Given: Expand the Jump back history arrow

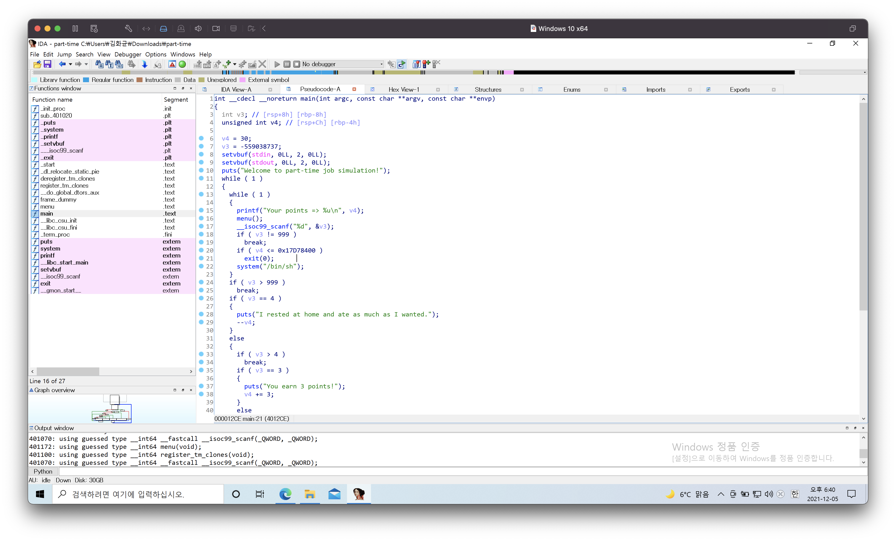Looking at the screenshot, I should (70, 64).
